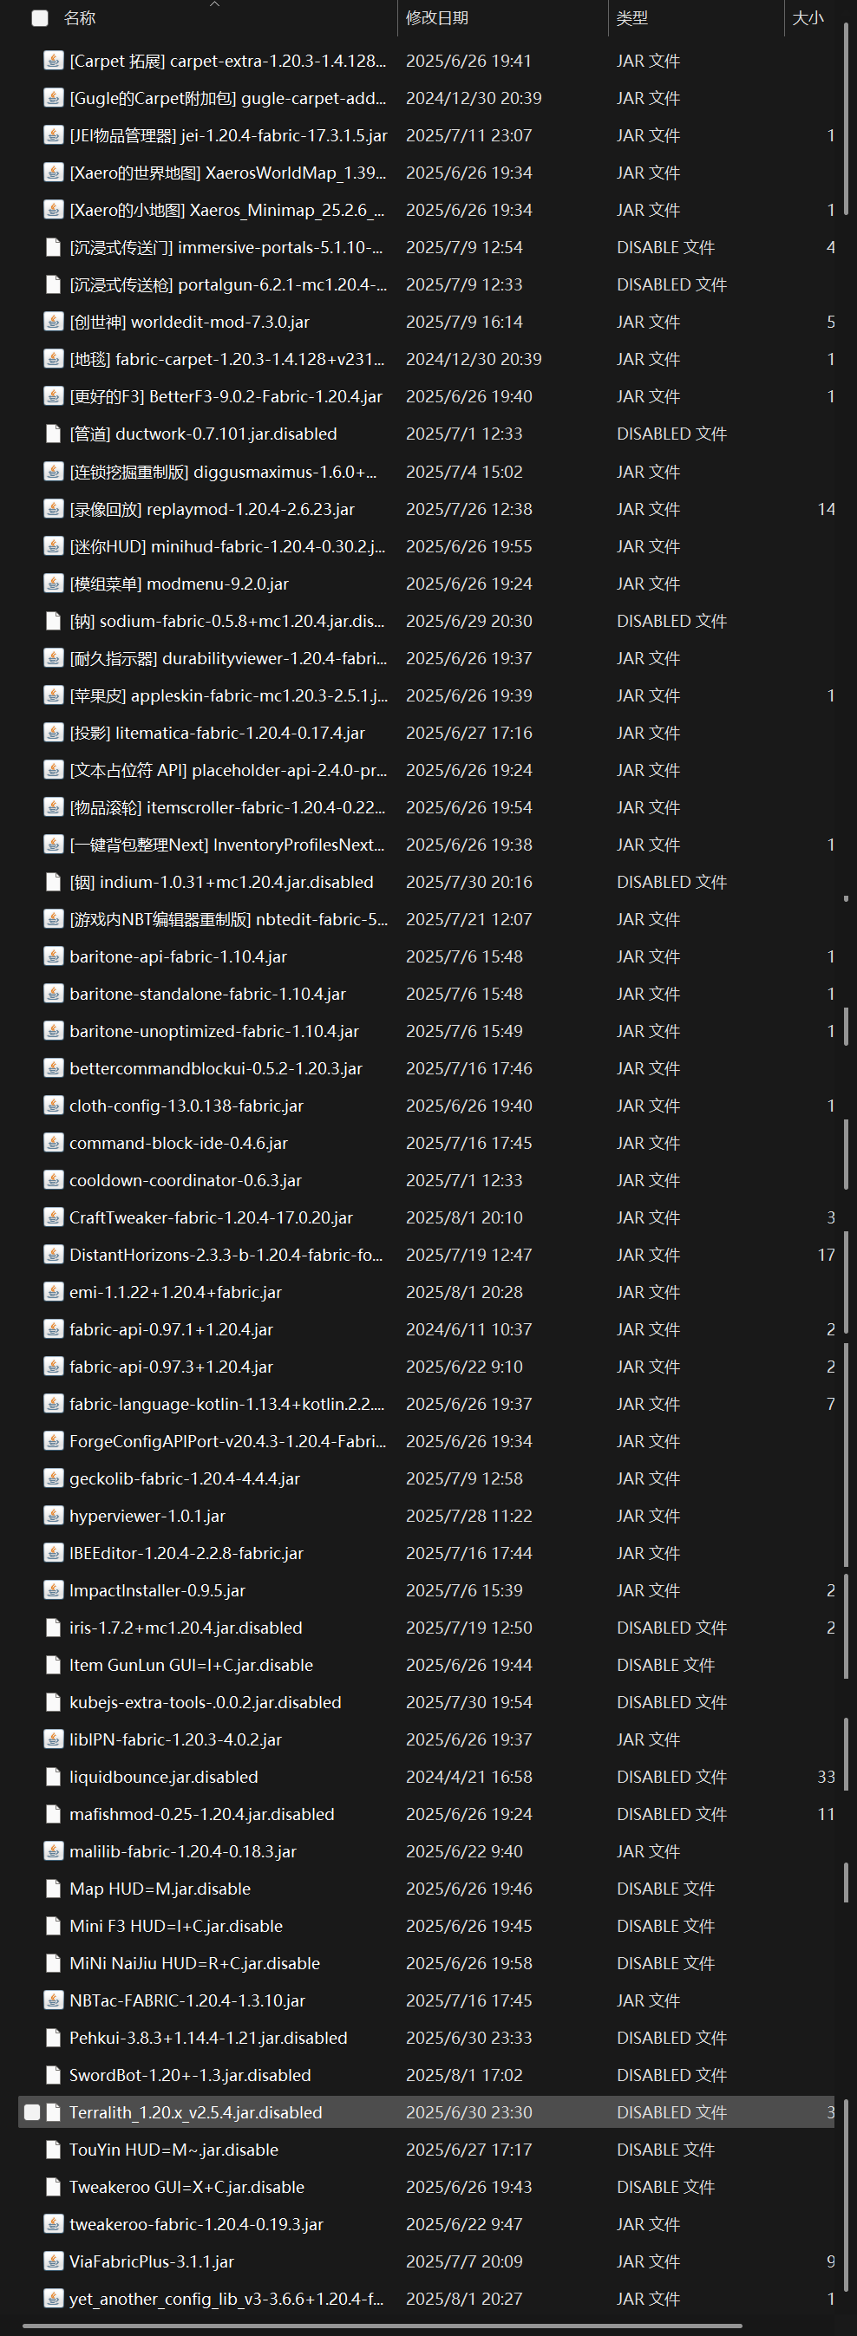Select SwordBot-1.20+-1.3.jar.disabled file name

pos(191,2075)
